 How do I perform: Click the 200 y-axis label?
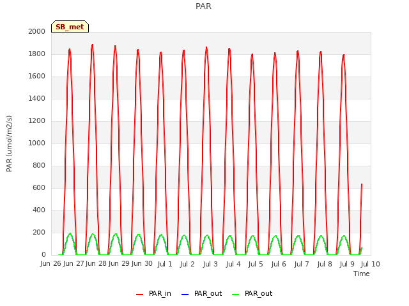click(39, 232)
